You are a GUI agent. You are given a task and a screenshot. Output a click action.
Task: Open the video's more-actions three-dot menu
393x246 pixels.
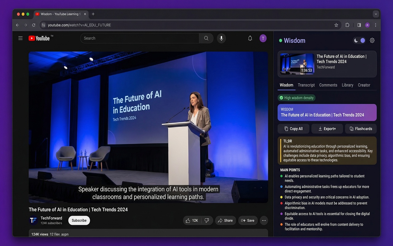click(264, 220)
